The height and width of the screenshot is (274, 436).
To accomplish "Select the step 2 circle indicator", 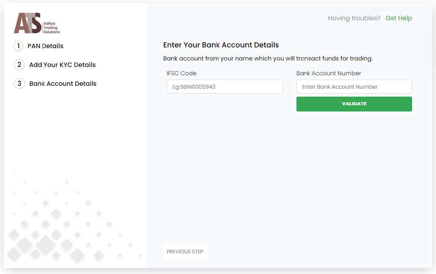I will click(19, 65).
